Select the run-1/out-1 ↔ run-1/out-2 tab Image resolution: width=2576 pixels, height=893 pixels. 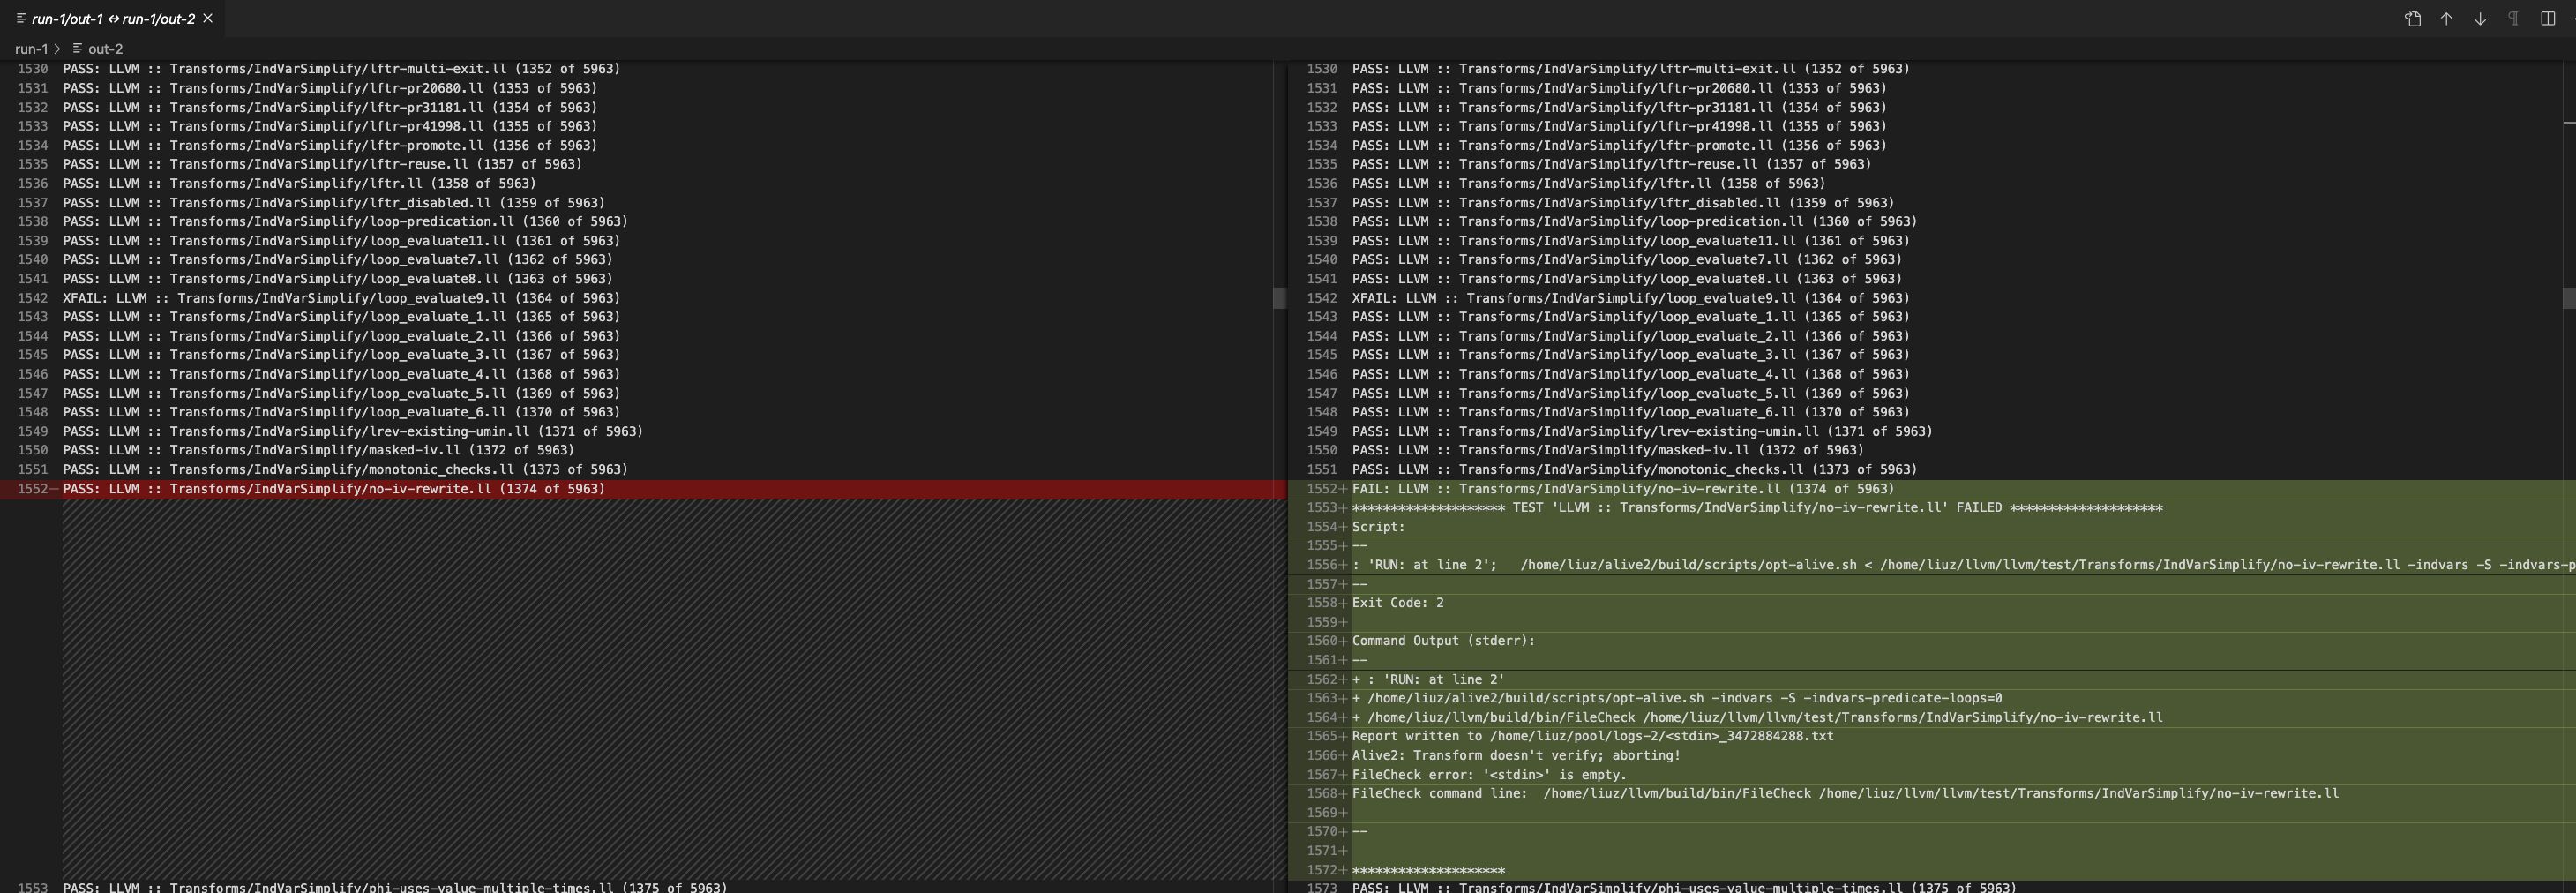click(x=110, y=19)
